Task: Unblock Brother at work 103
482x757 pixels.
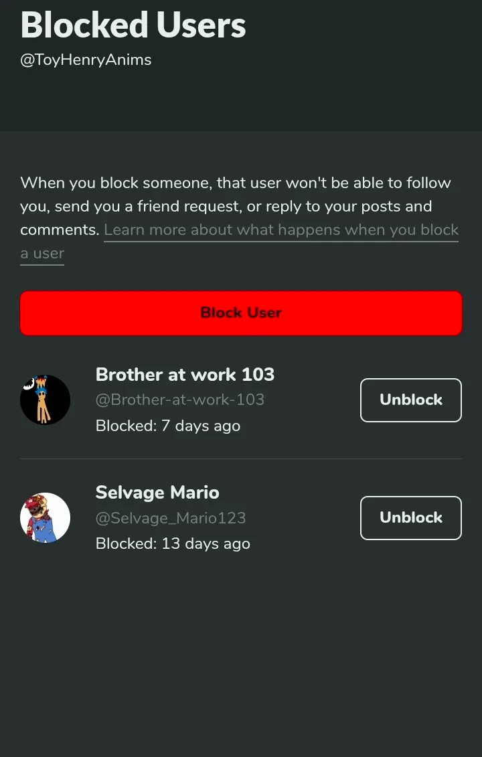Action: [x=410, y=400]
